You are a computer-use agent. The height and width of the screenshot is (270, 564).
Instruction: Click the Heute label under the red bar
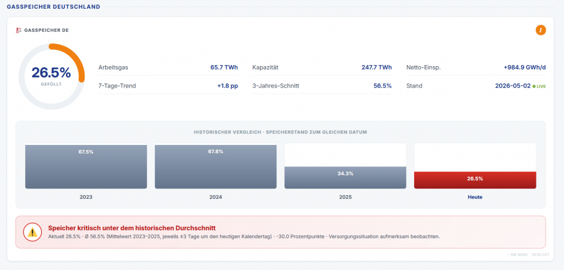(x=475, y=197)
